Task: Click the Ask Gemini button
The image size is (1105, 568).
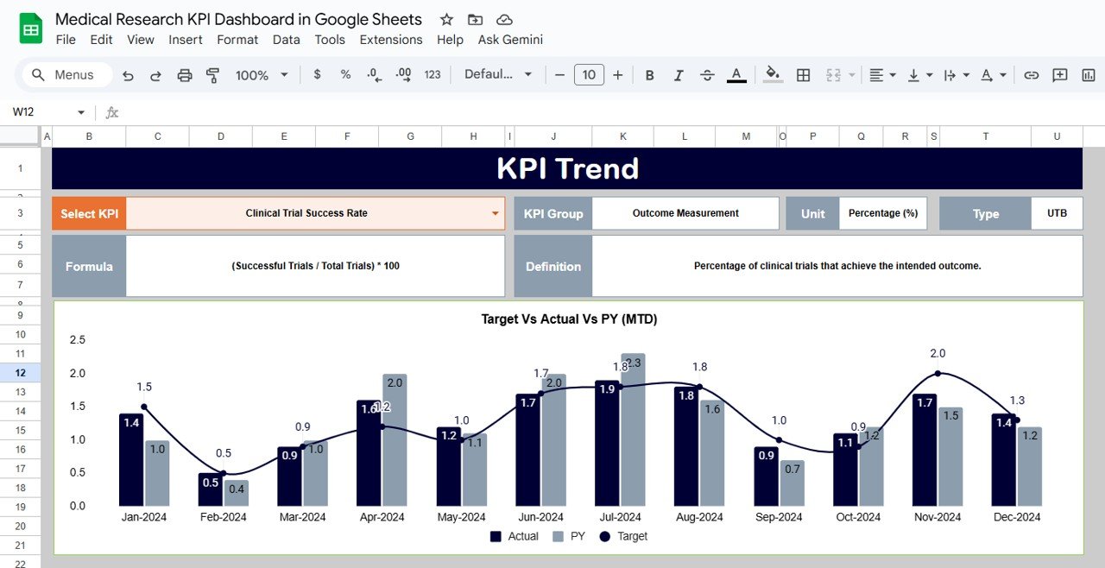Action: 509,40
